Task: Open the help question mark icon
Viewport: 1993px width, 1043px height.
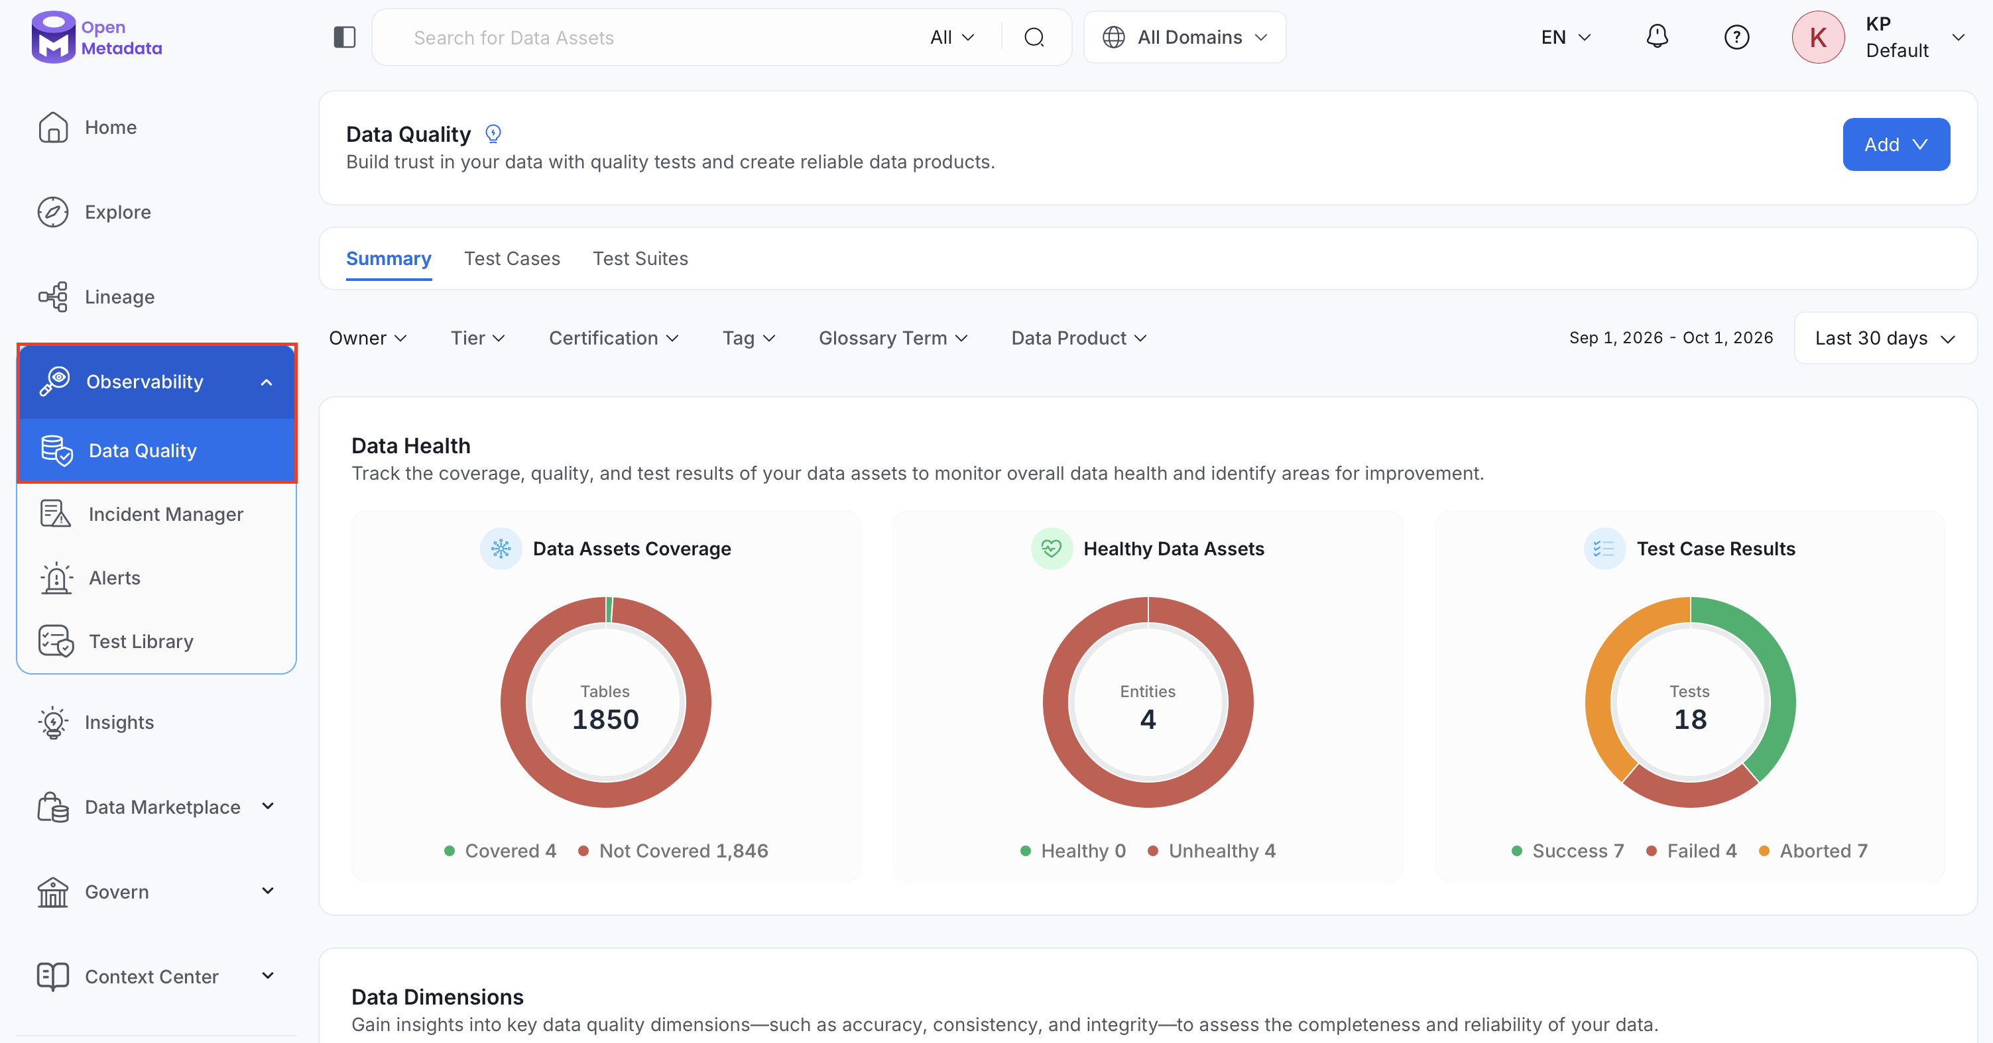Action: (1737, 37)
